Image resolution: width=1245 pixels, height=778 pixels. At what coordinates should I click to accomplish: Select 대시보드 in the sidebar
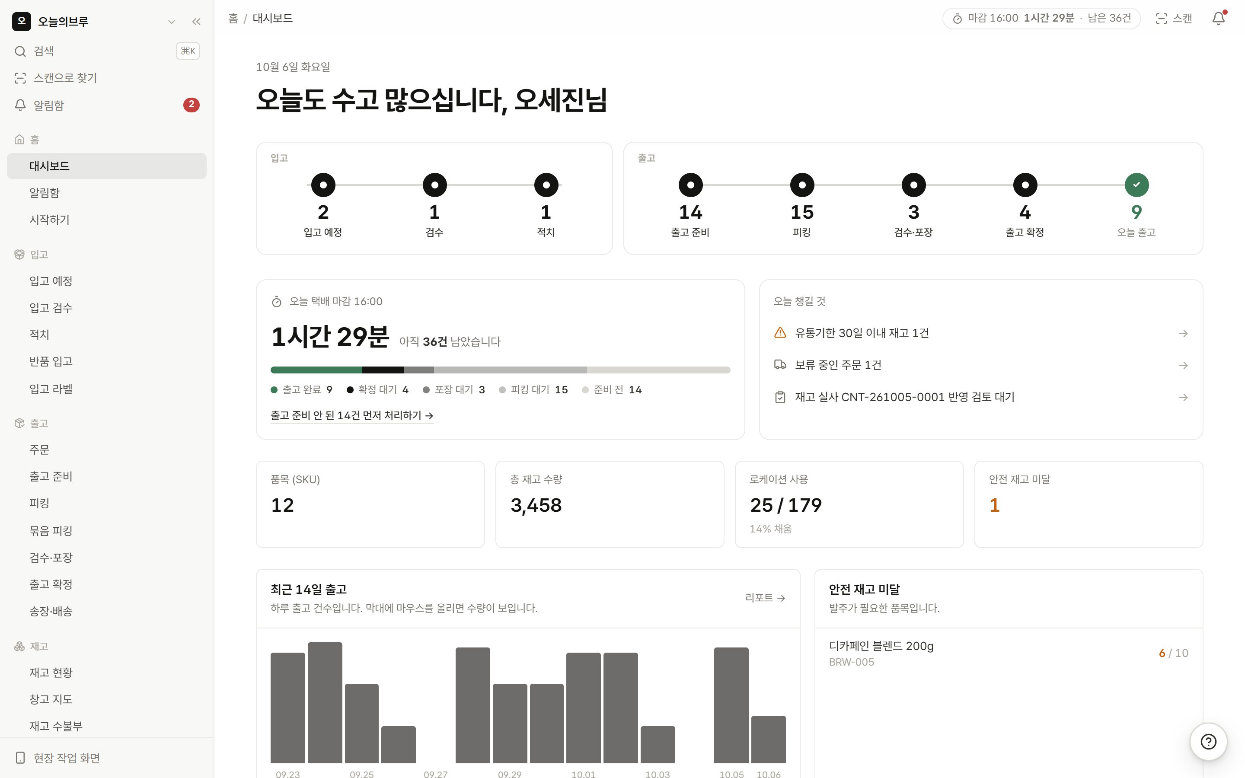click(106, 166)
